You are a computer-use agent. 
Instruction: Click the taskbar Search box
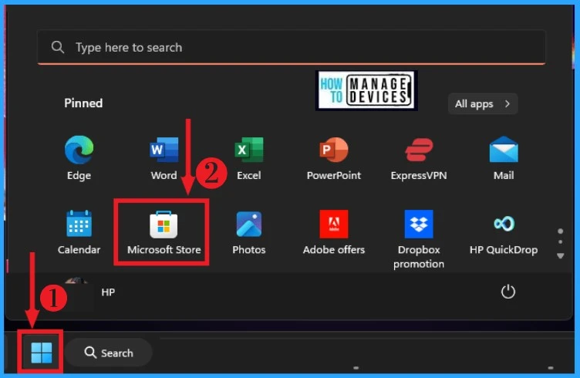[x=109, y=353]
